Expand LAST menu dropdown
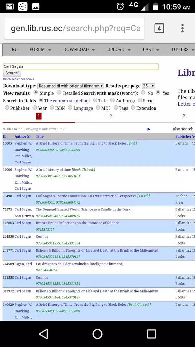This screenshot has width=195, height=347. (151, 49)
